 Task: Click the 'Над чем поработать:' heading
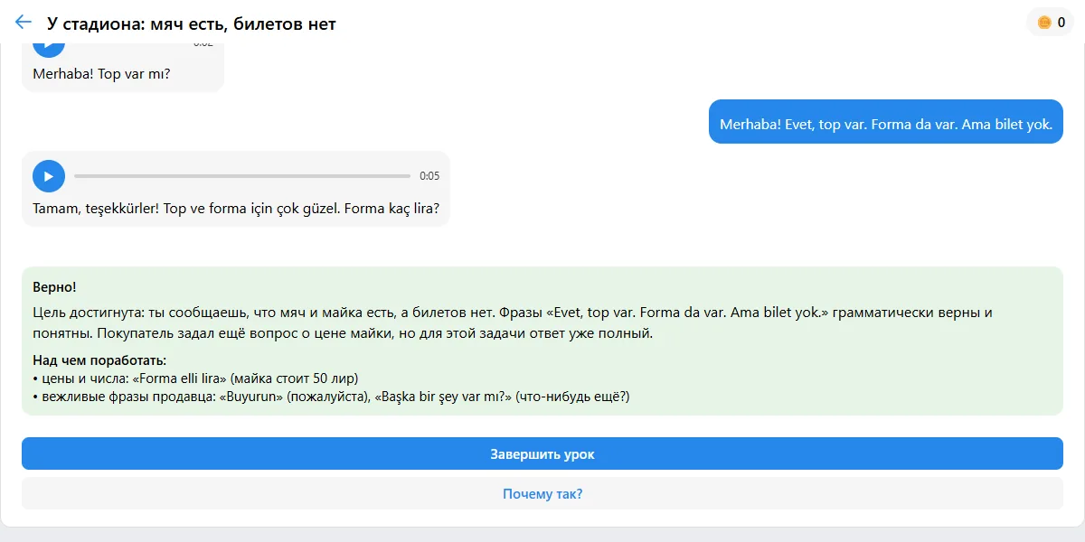[99, 360]
